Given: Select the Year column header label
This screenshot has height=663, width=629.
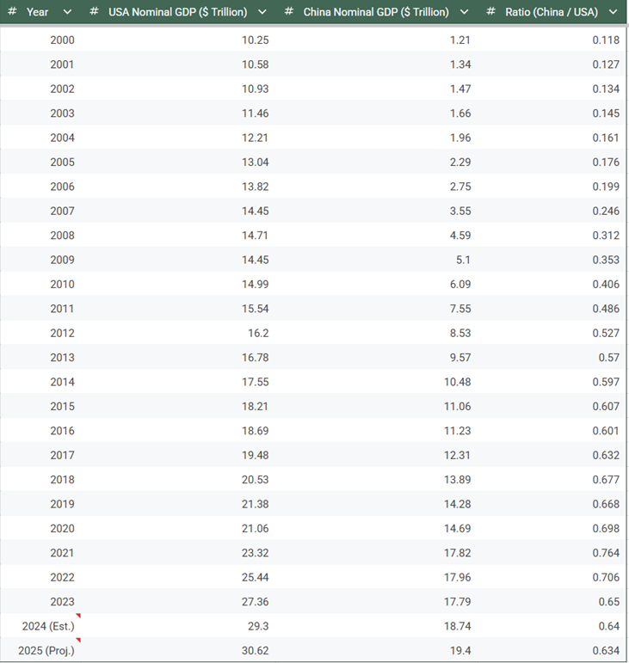Looking at the screenshot, I should pos(37,12).
